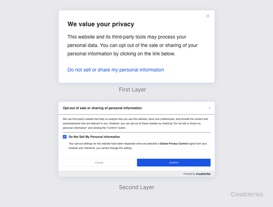Click the bold "Global Privacy Control" text

click(174, 144)
